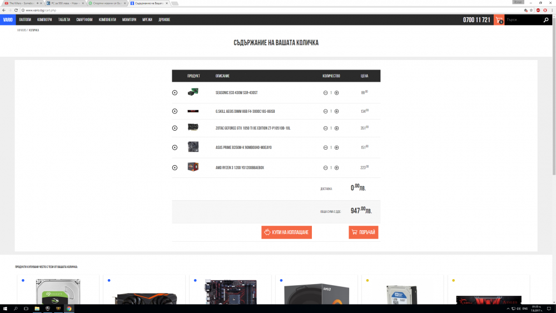Open the Компютри menu

44,20
